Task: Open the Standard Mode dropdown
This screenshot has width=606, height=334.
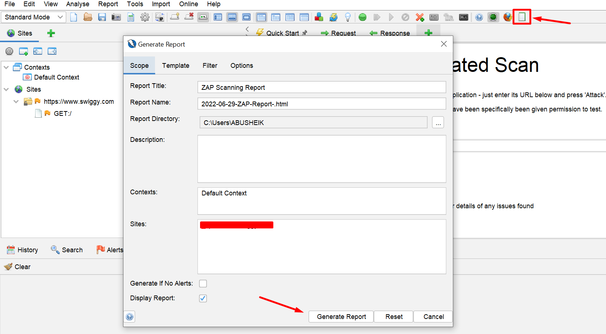Action: coord(34,17)
